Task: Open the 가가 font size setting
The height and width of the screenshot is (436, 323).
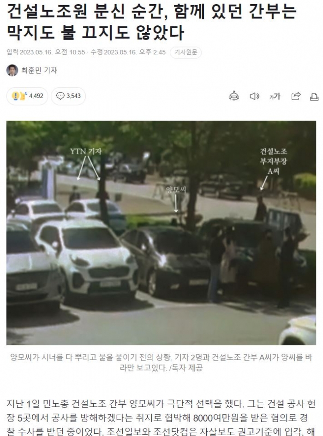Action: tap(275, 96)
